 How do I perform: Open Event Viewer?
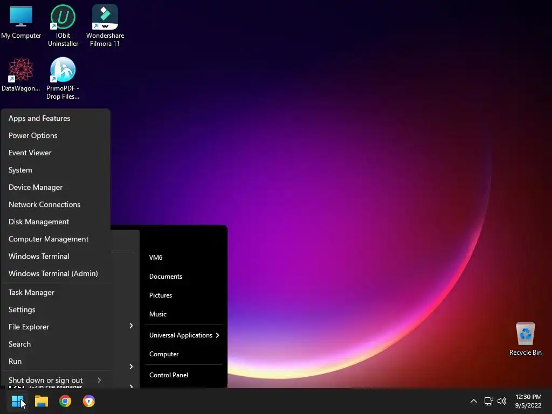[56, 153]
